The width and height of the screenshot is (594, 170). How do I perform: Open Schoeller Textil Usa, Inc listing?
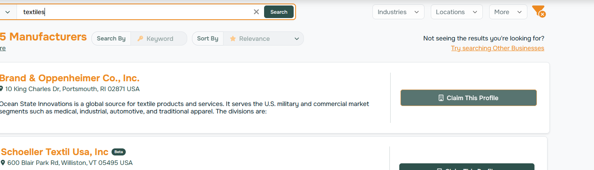[x=55, y=152]
